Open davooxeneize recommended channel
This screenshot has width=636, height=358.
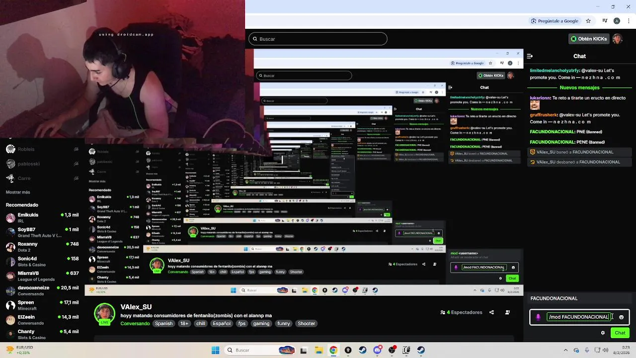pos(42,291)
